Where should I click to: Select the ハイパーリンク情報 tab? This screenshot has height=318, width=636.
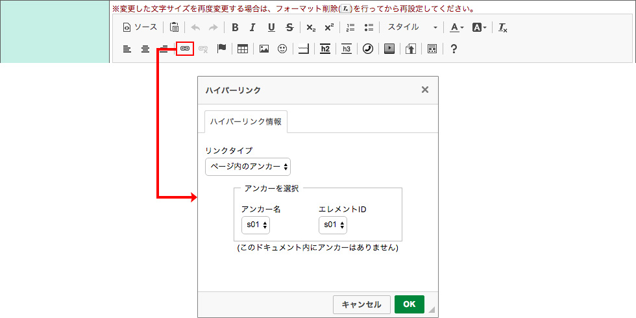[246, 122]
